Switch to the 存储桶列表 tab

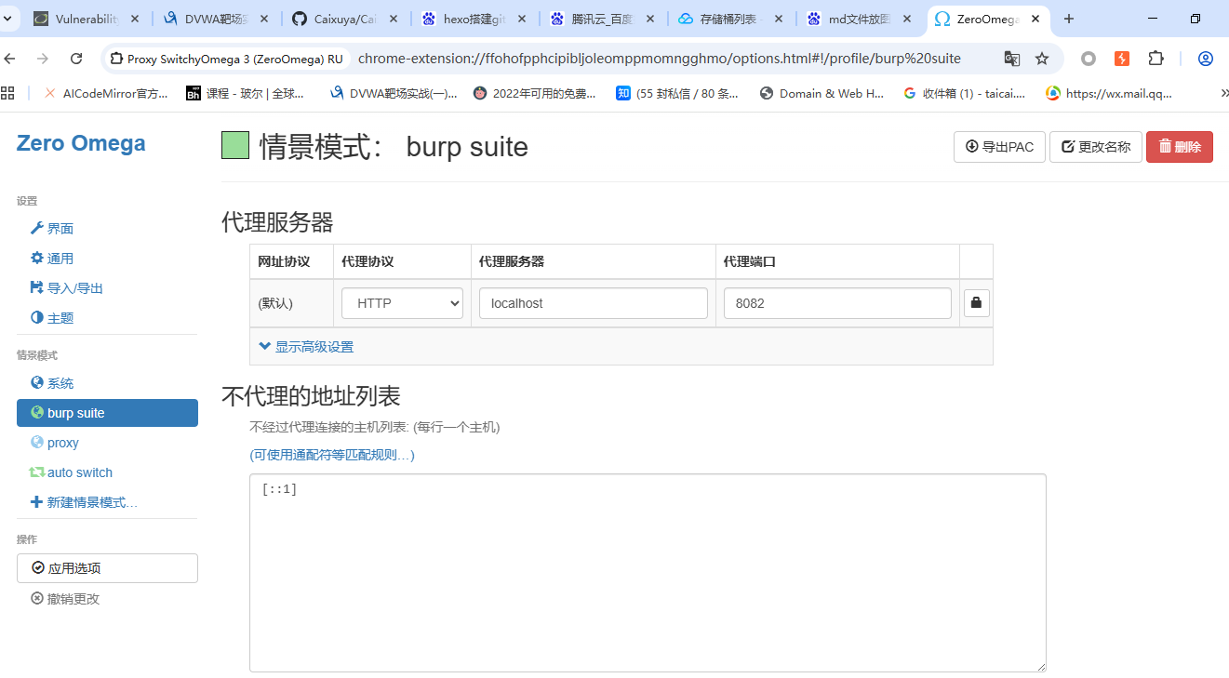[x=731, y=19]
